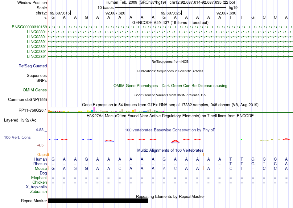Click the chr12: ruler label
This screenshot has width=293, height=208.
pos(41,13)
